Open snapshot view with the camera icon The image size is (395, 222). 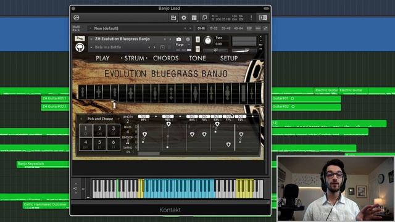coord(178,39)
